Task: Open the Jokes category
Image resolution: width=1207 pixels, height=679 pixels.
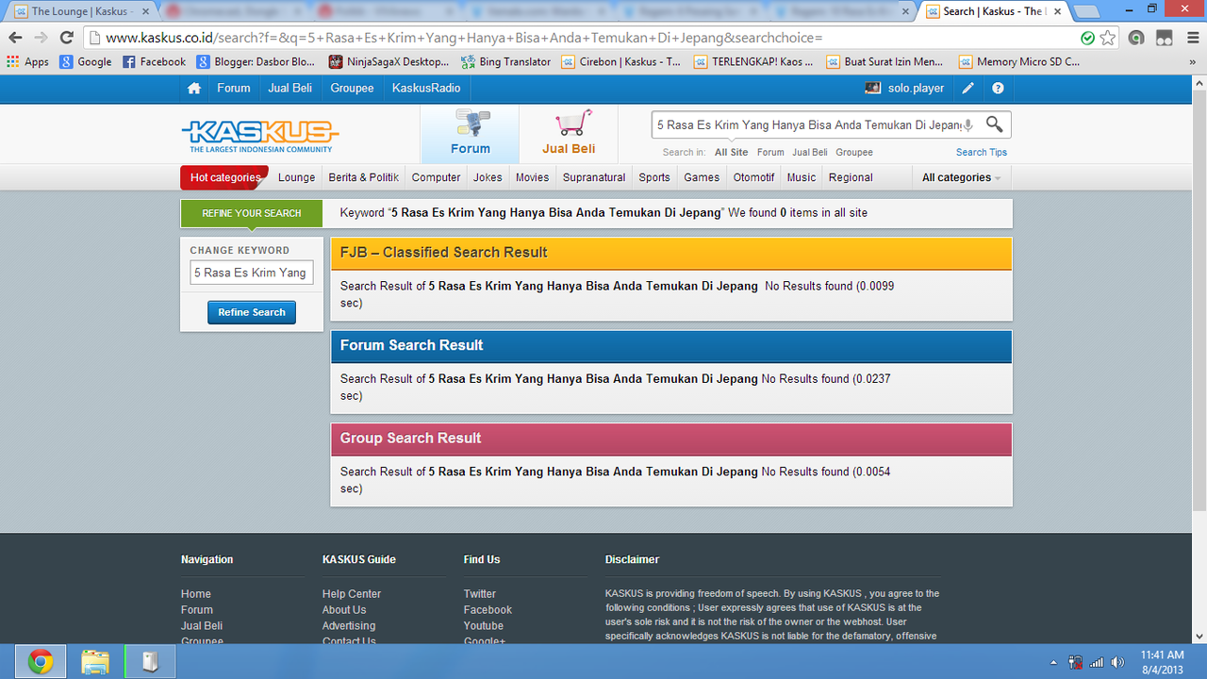Action: coord(488,177)
